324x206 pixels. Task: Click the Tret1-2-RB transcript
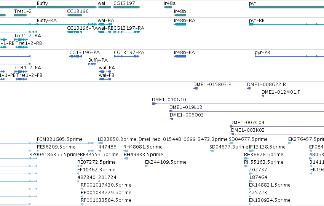point(22,47)
